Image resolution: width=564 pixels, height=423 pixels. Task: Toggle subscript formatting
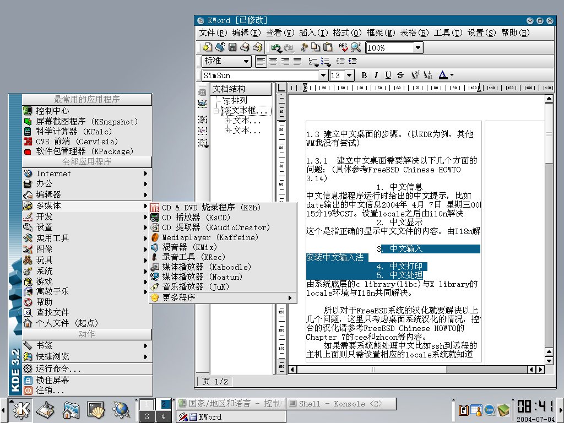coord(427,75)
